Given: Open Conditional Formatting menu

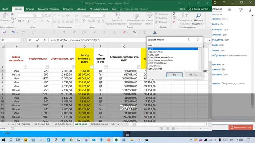Looking at the screenshot, I should click(x=116, y=19).
